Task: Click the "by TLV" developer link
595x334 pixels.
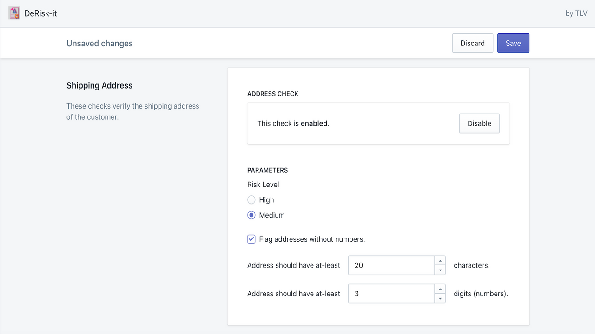Action: pyautogui.click(x=576, y=13)
